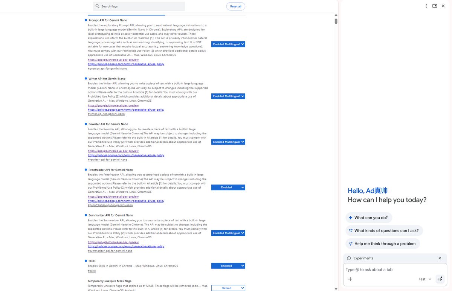Open the Prompt API for Gemini Nano dropdown
This screenshot has height=291, width=452.
[228, 44]
